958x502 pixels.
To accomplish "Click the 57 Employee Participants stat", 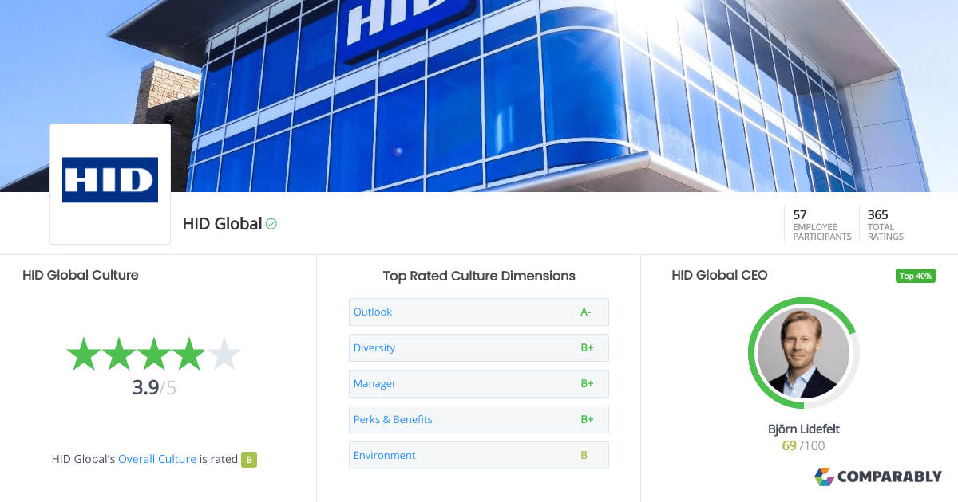I will (x=821, y=225).
